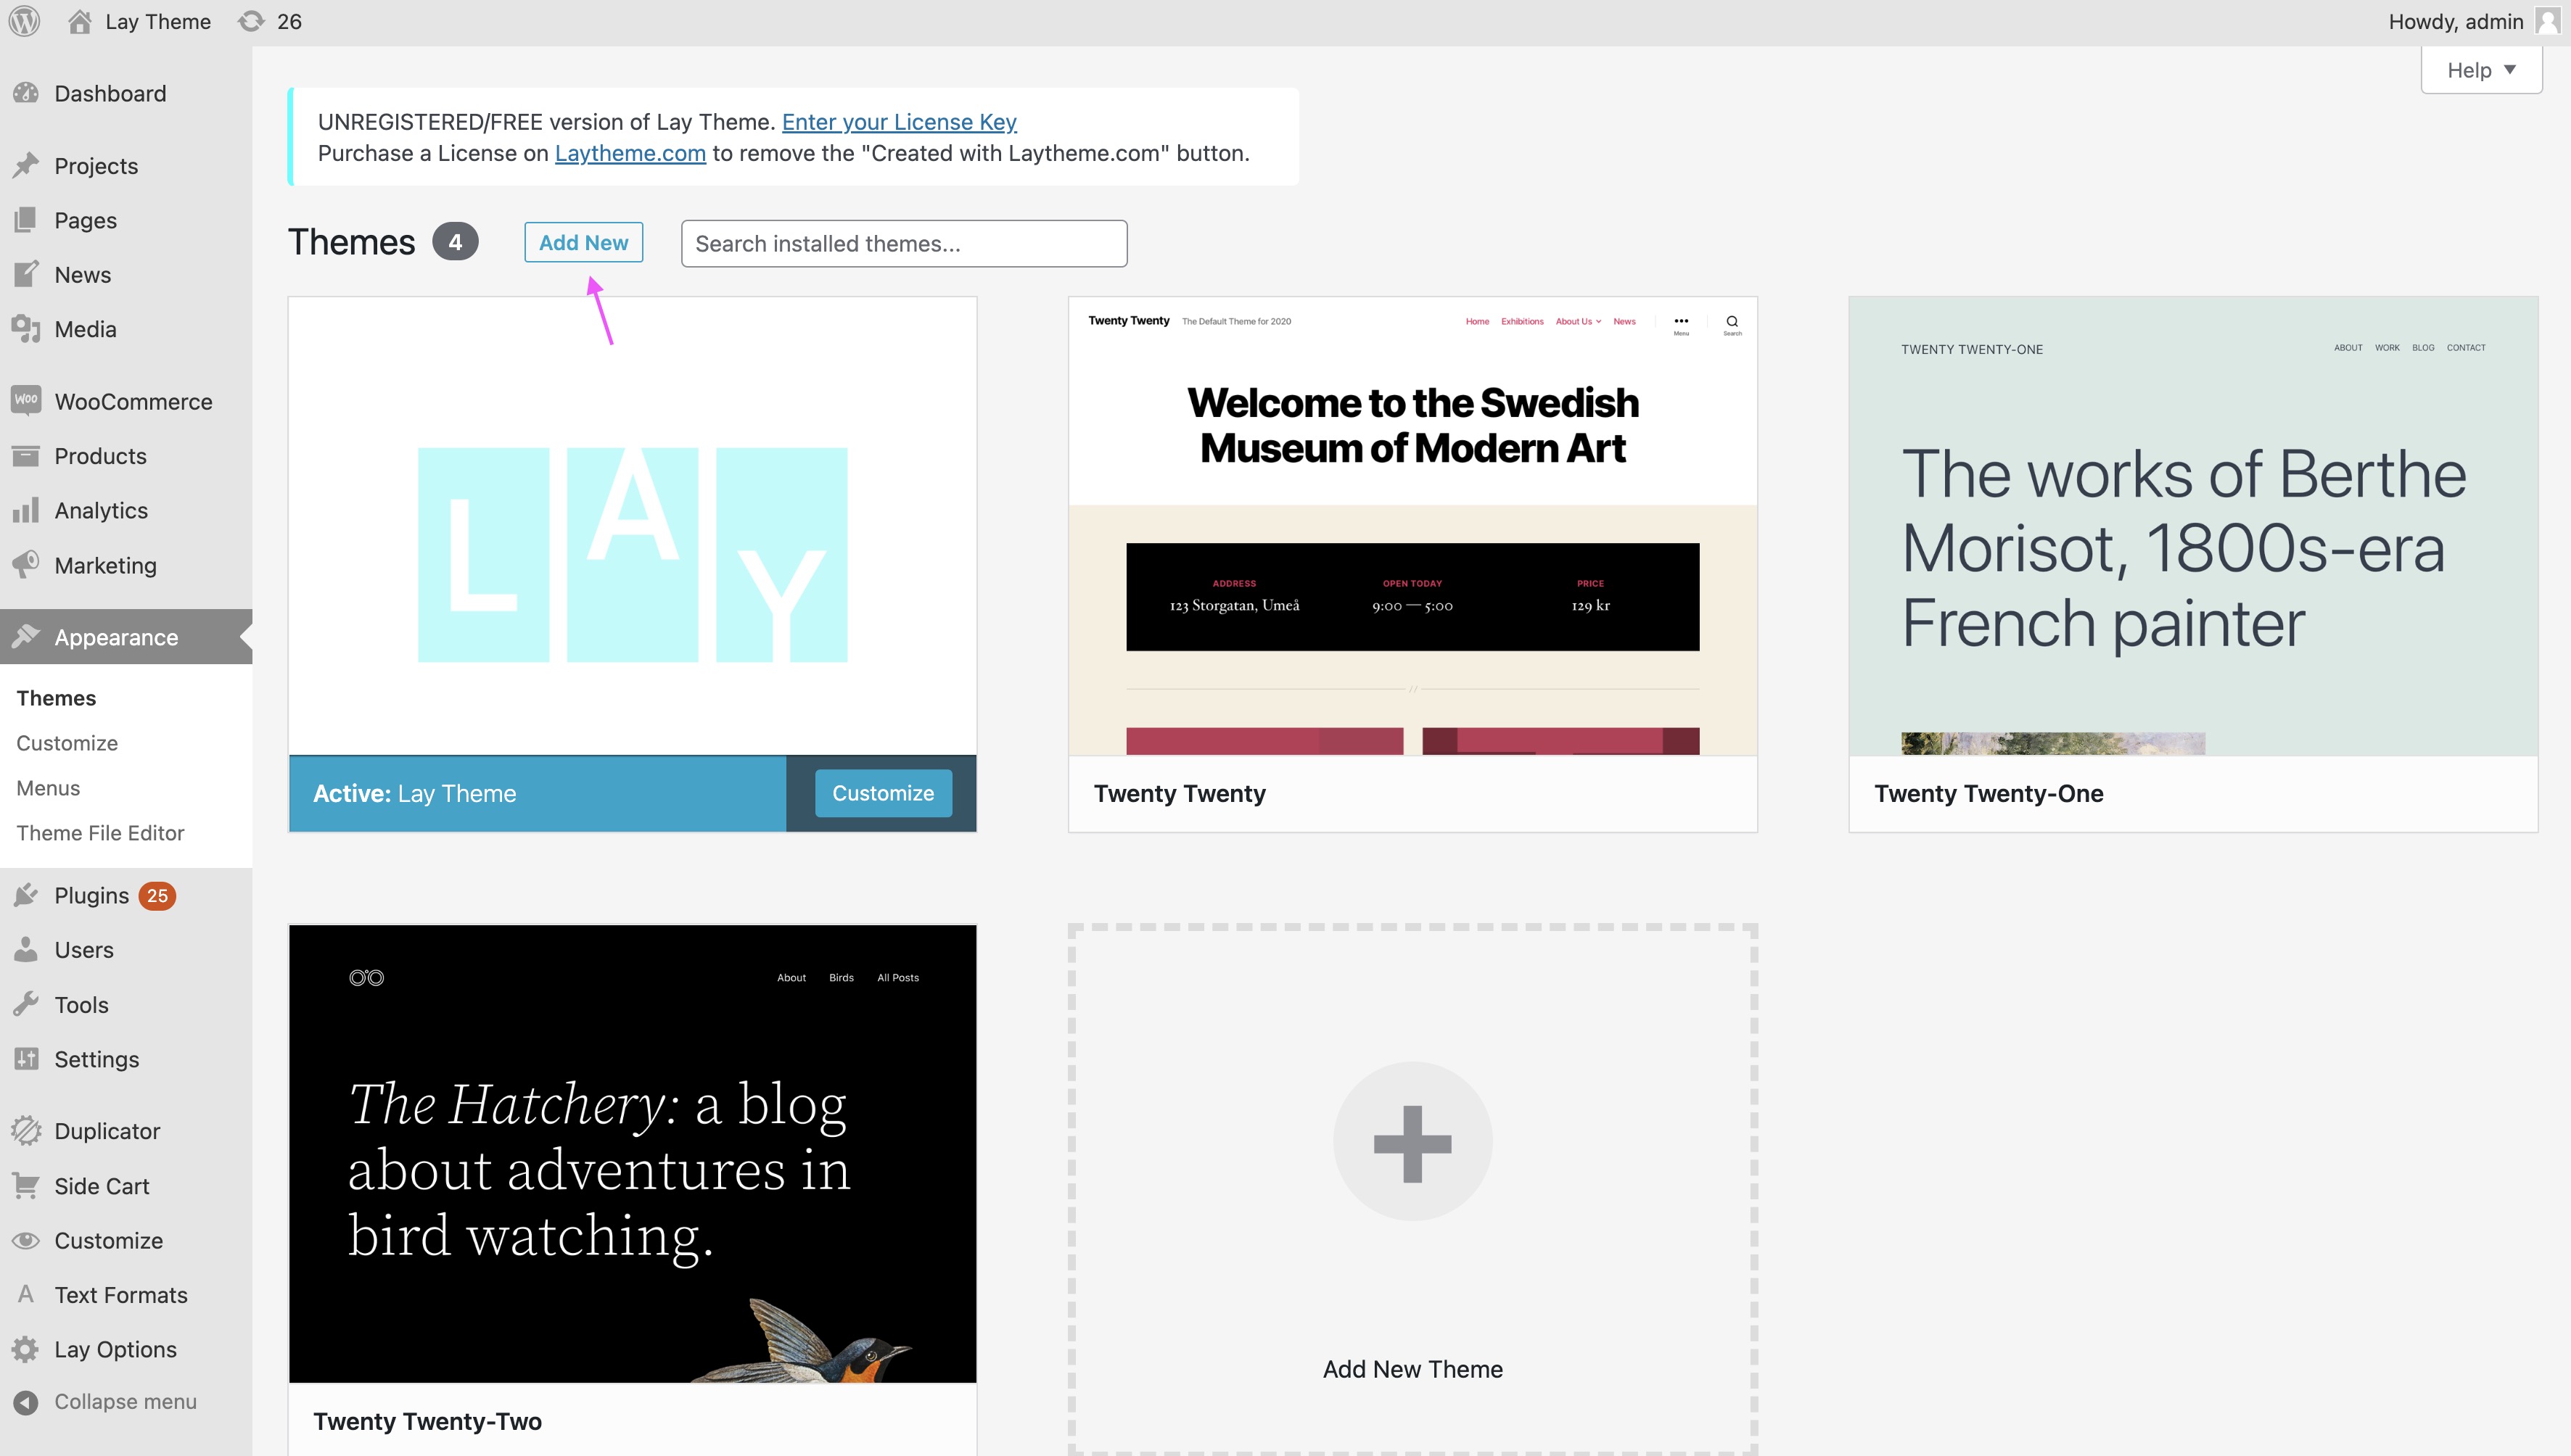Viewport: 2571px width, 1456px height.
Task: Click the Plugins plug icon
Action: click(26, 895)
